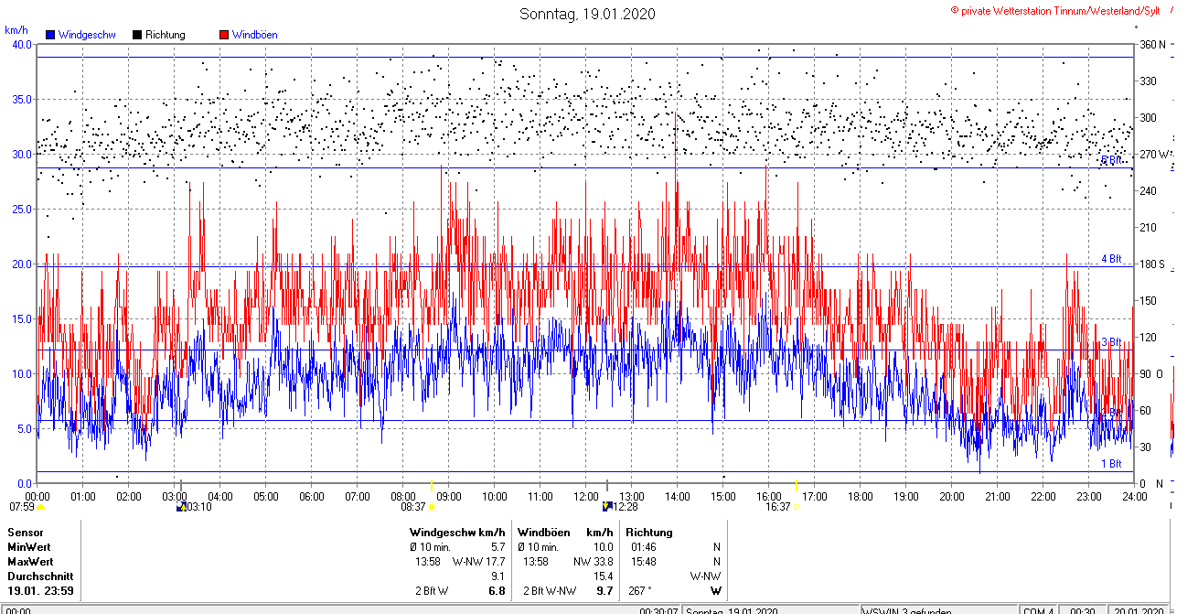Click the 06:00 tick on time axis
Viewport: 1198px width, 614px height.
point(312,497)
